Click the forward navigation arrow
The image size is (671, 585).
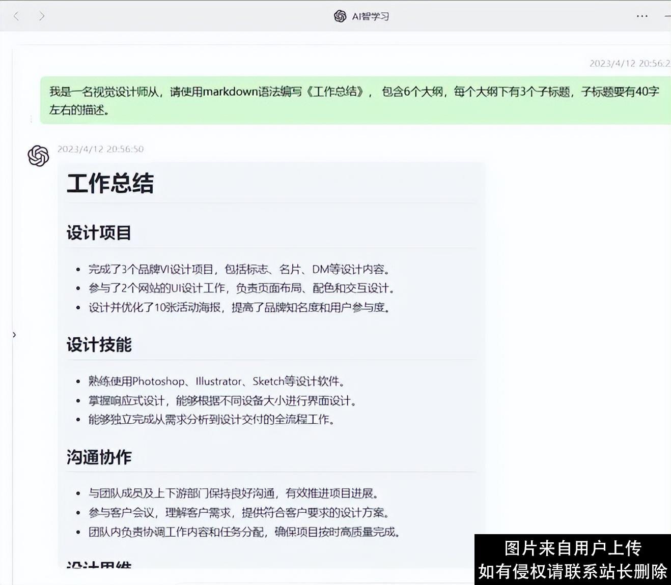tap(41, 16)
